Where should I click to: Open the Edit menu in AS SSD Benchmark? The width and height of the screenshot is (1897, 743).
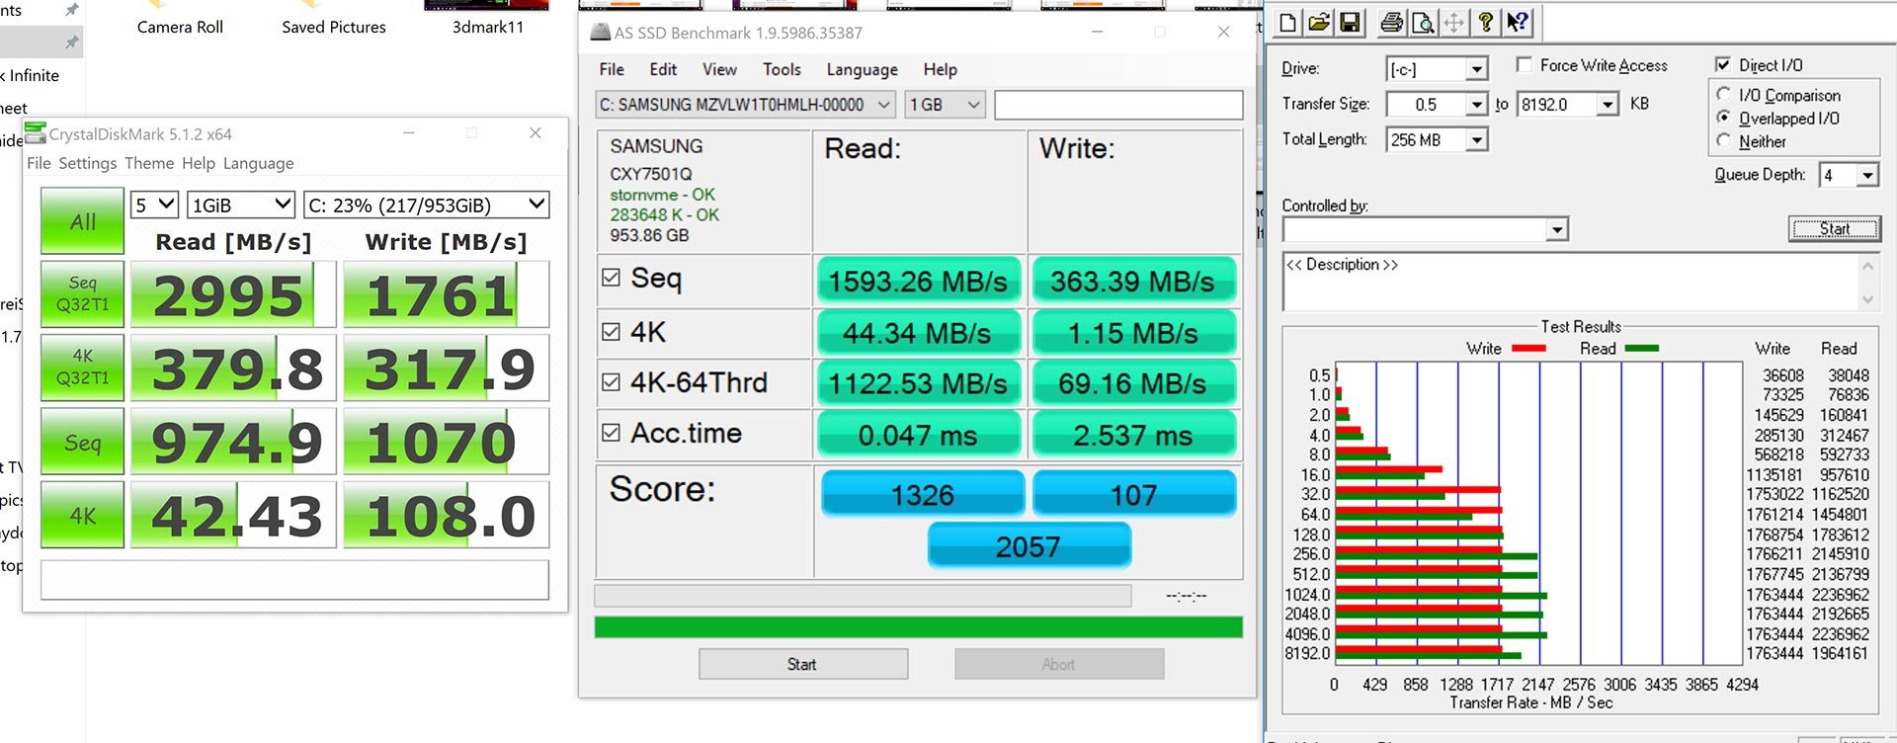click(663, 69)
